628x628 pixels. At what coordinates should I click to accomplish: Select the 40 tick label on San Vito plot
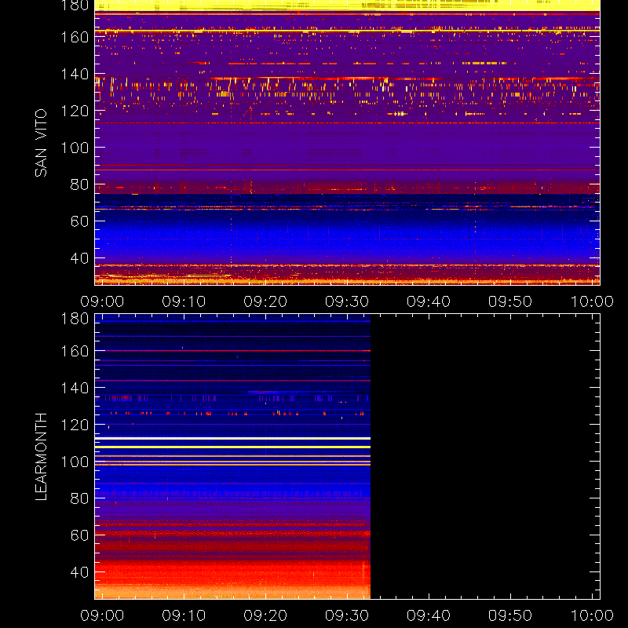pyautogui.click(x=79, y=258)
